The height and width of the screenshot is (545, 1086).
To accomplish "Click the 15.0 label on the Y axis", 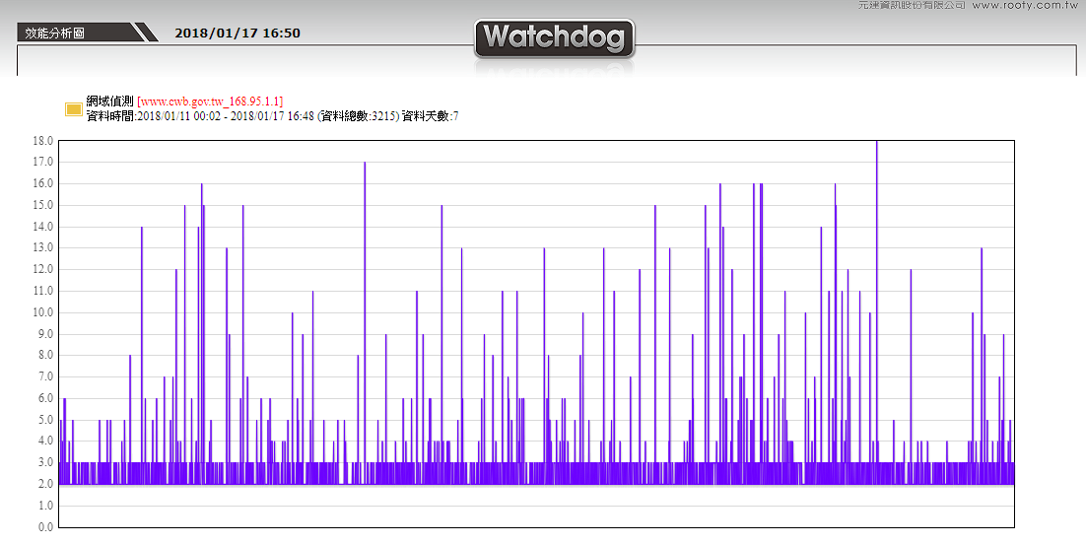I will click(x=43, y=205).
